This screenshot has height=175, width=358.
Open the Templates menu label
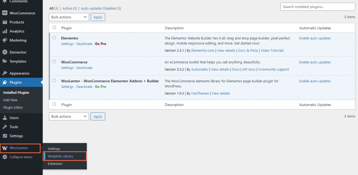(18, 61)
